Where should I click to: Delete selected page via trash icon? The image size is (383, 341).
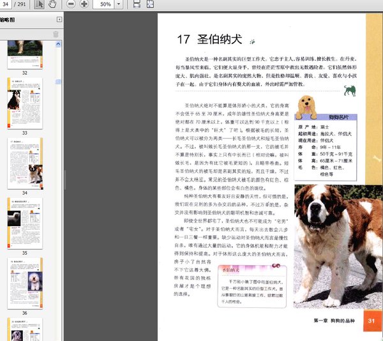point(56,33)
